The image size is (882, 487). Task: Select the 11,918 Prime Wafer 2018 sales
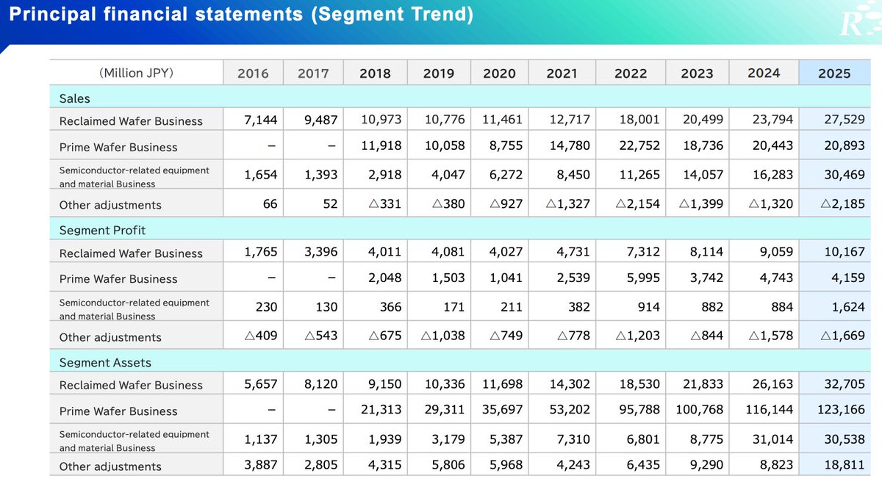[x=381, y=145]
